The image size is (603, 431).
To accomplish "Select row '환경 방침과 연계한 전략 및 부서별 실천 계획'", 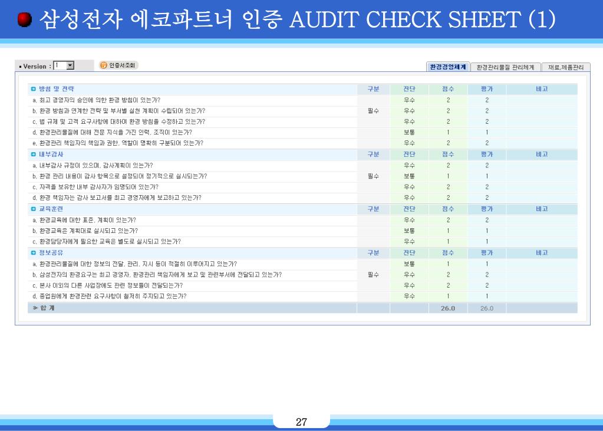I will [x=302, y=111].
